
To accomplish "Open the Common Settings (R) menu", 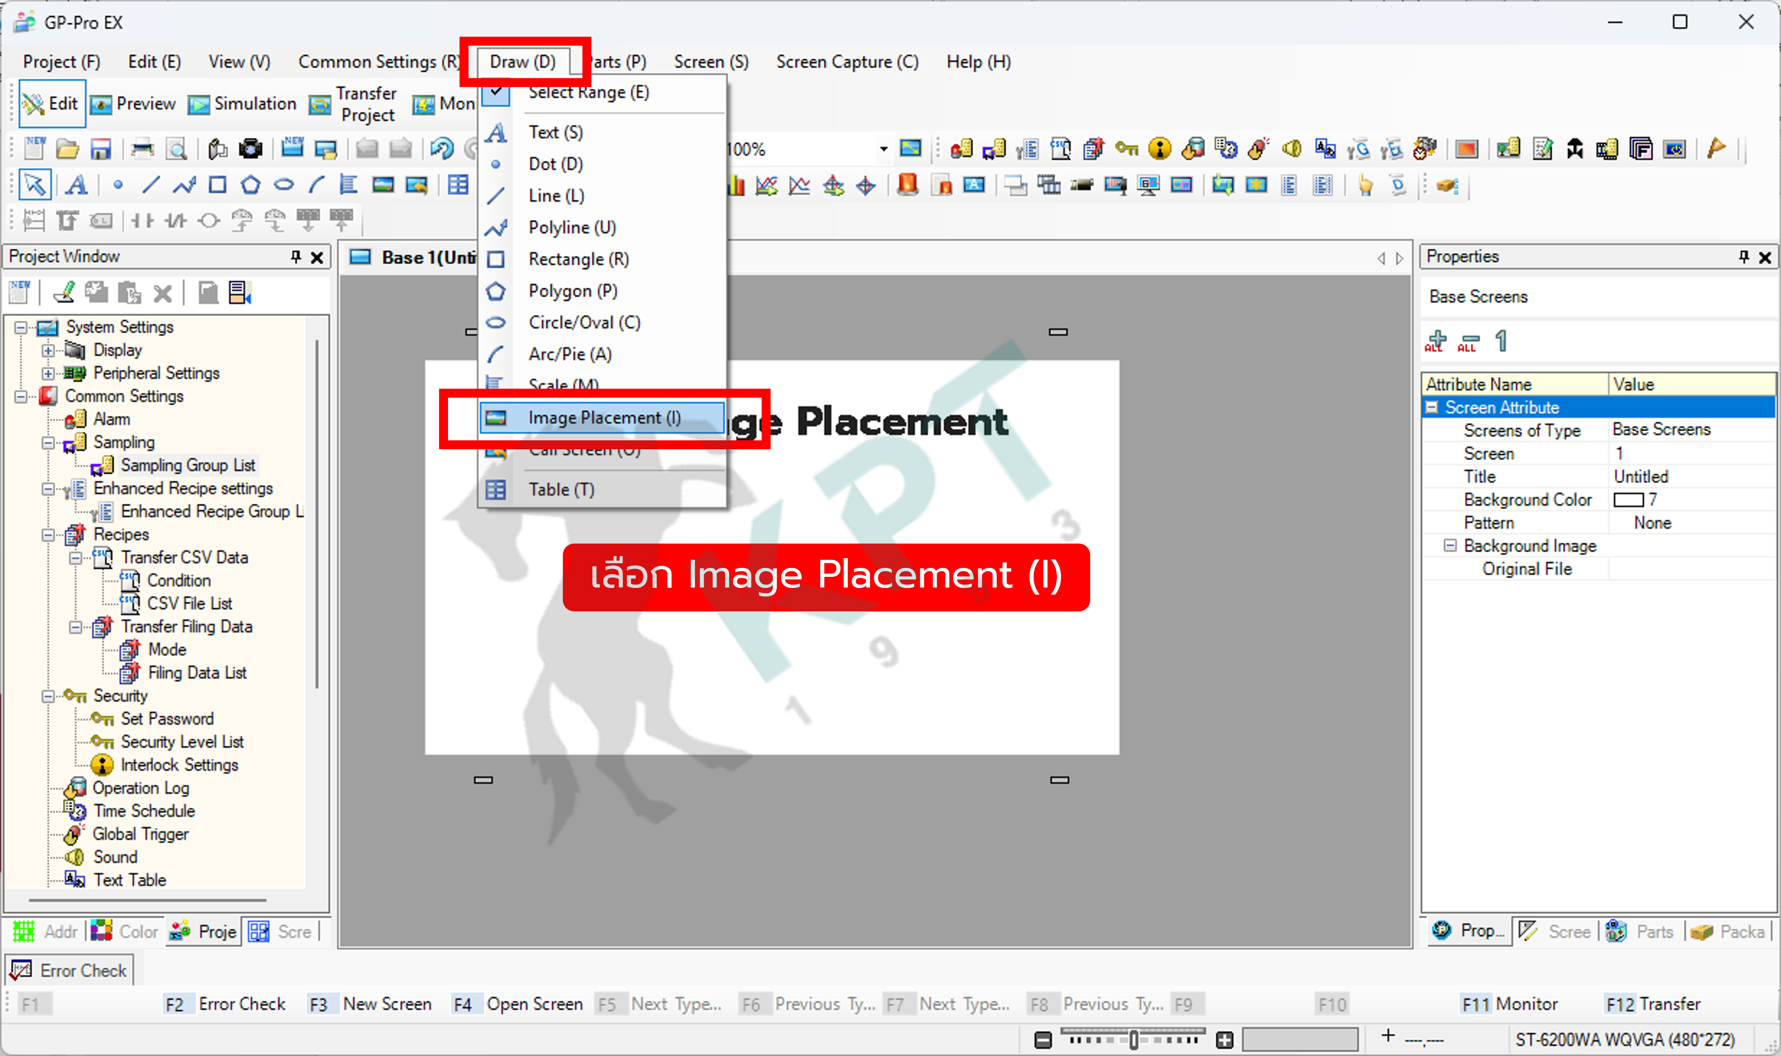I will coord(379,62).
